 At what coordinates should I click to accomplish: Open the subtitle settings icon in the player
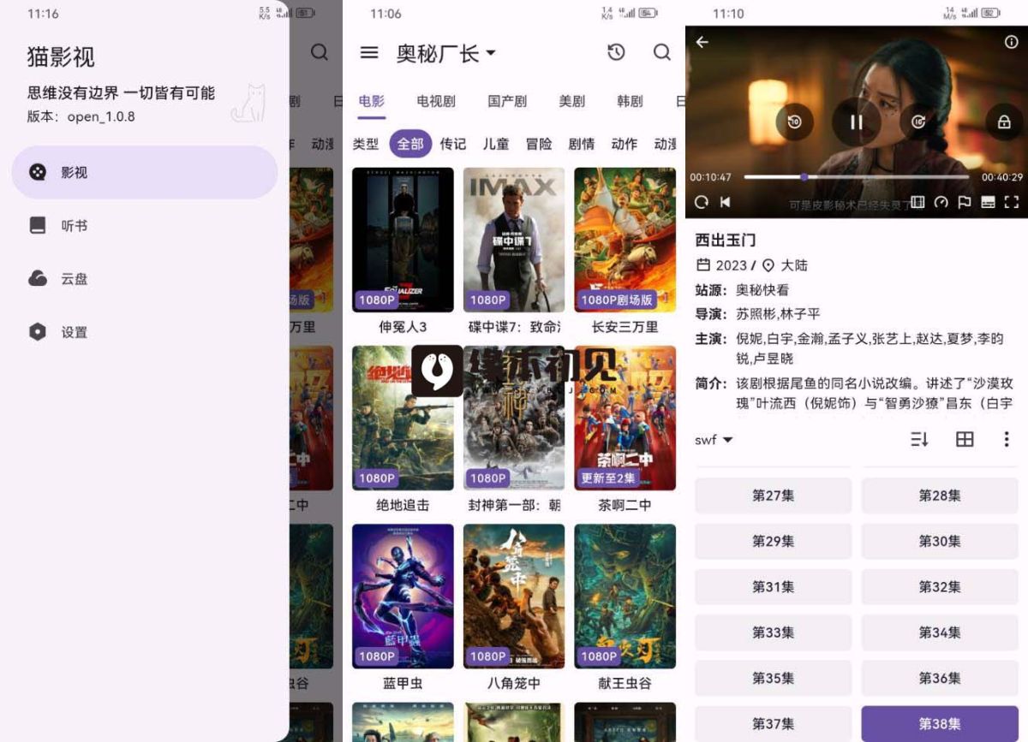(x=988, y=202)
